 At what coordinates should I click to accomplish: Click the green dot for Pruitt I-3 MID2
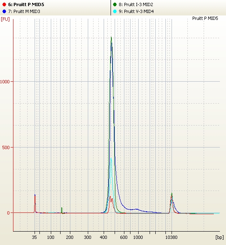point(115,4)
